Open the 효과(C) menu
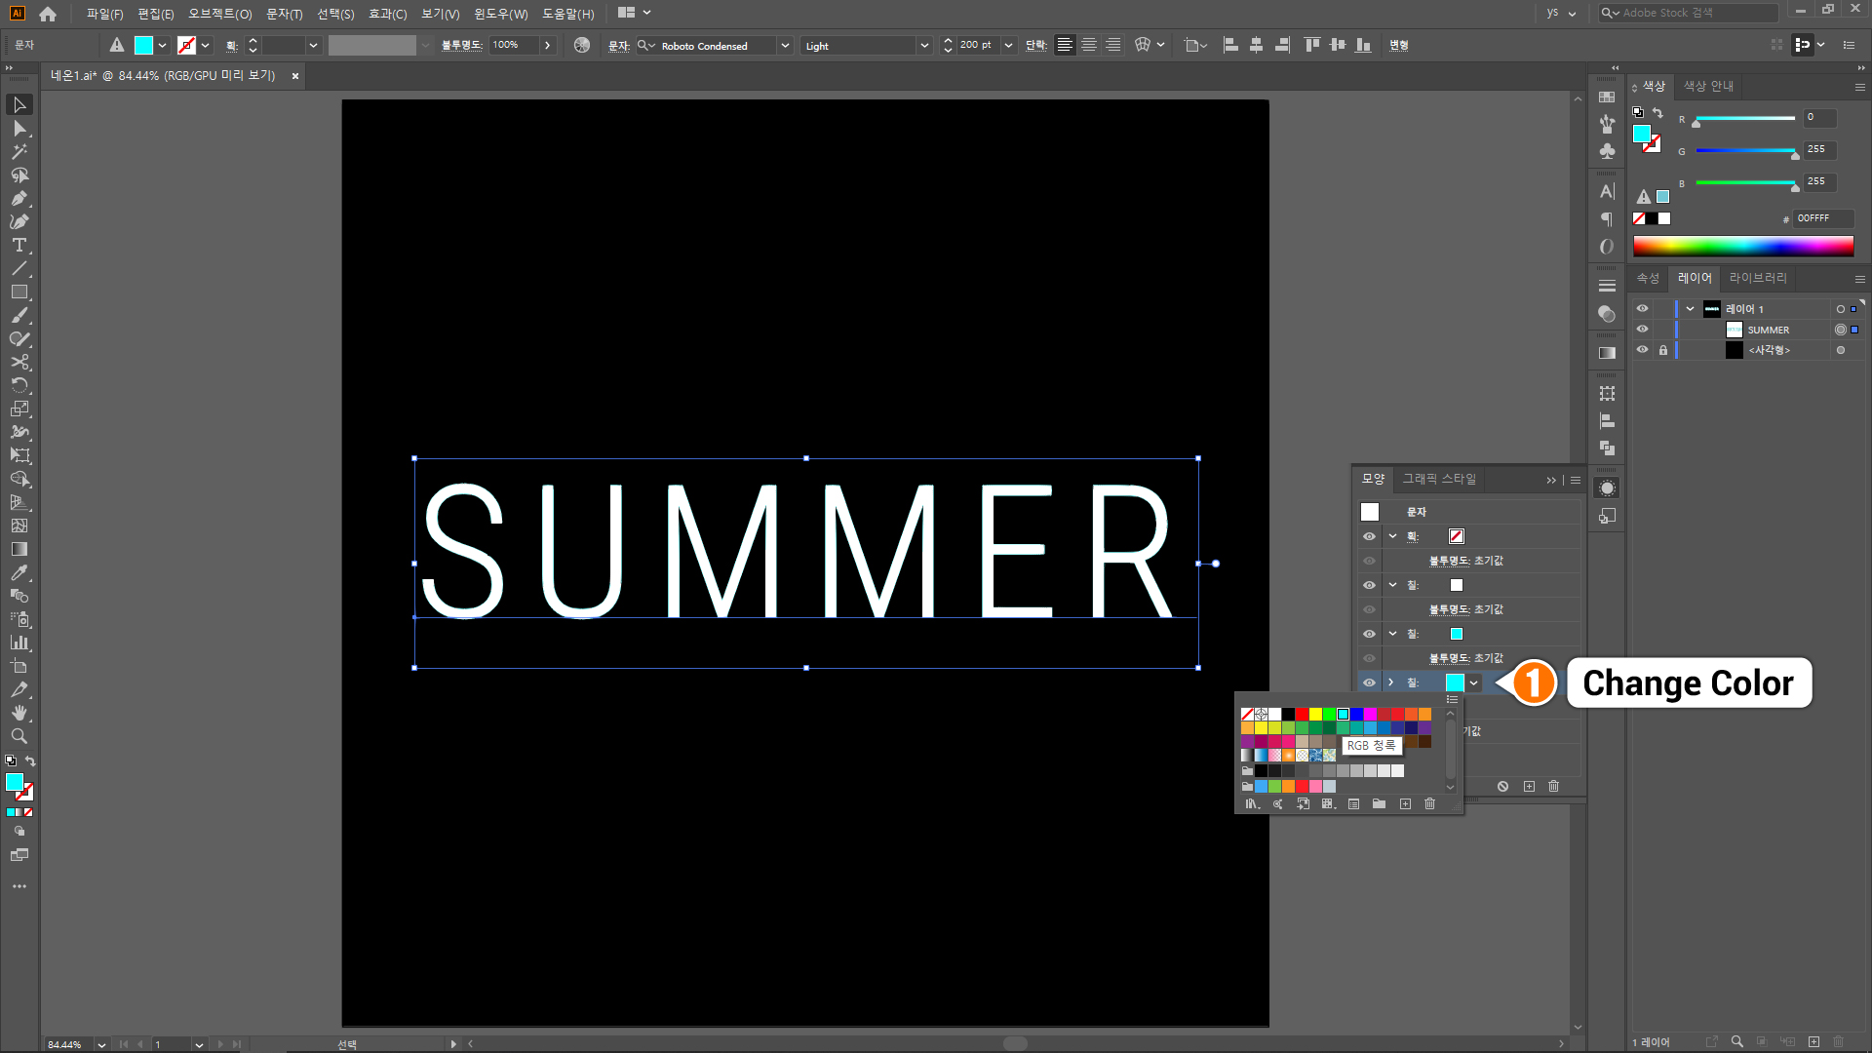 (x=387, y=14)
